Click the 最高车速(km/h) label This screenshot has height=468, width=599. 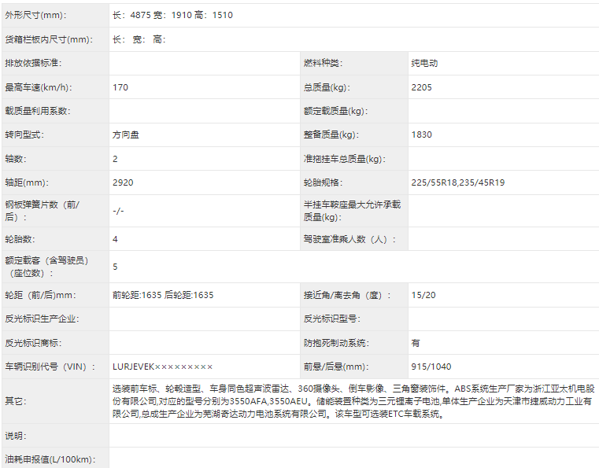pyautogui.click(x=39, y=87)
